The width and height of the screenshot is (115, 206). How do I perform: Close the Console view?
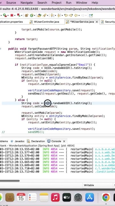click(64, 141)
